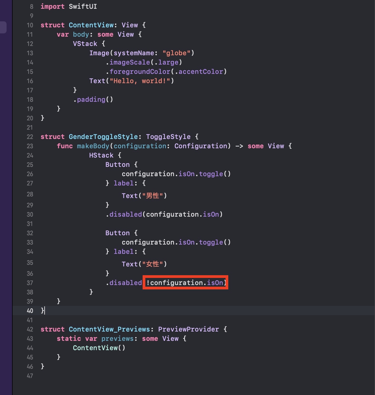
Task: Click line number 10 in the gutter
Action: [x=30, y=25]
